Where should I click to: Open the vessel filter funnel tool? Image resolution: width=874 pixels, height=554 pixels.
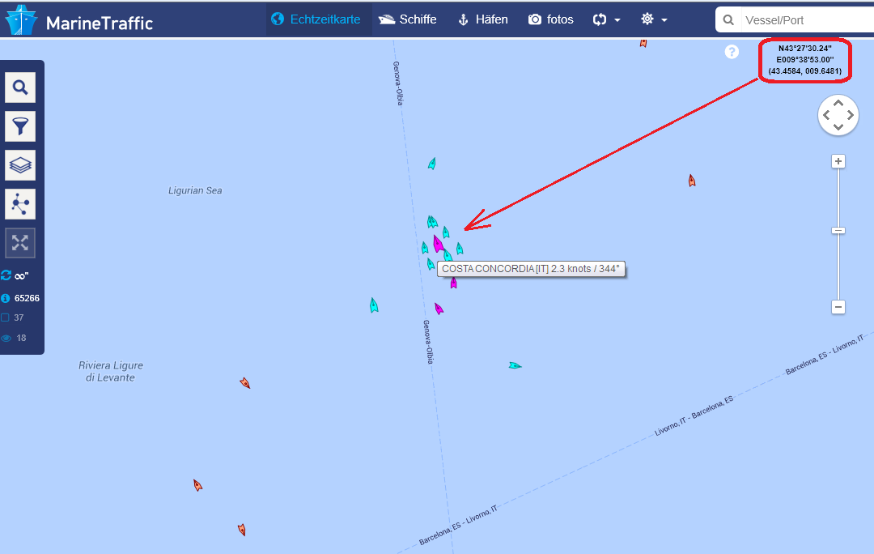20,126
